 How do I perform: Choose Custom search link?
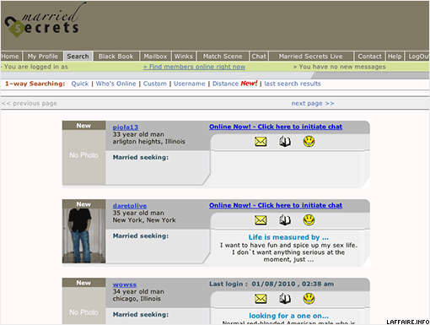(155, 84)
